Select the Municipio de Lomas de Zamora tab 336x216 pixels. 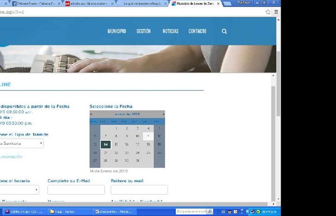(195, 4)
